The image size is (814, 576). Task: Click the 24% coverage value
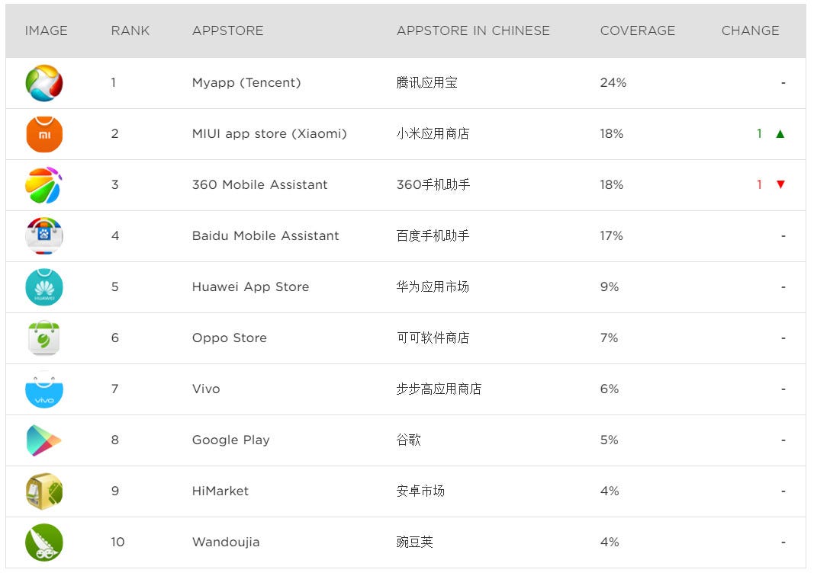[613, 82]
